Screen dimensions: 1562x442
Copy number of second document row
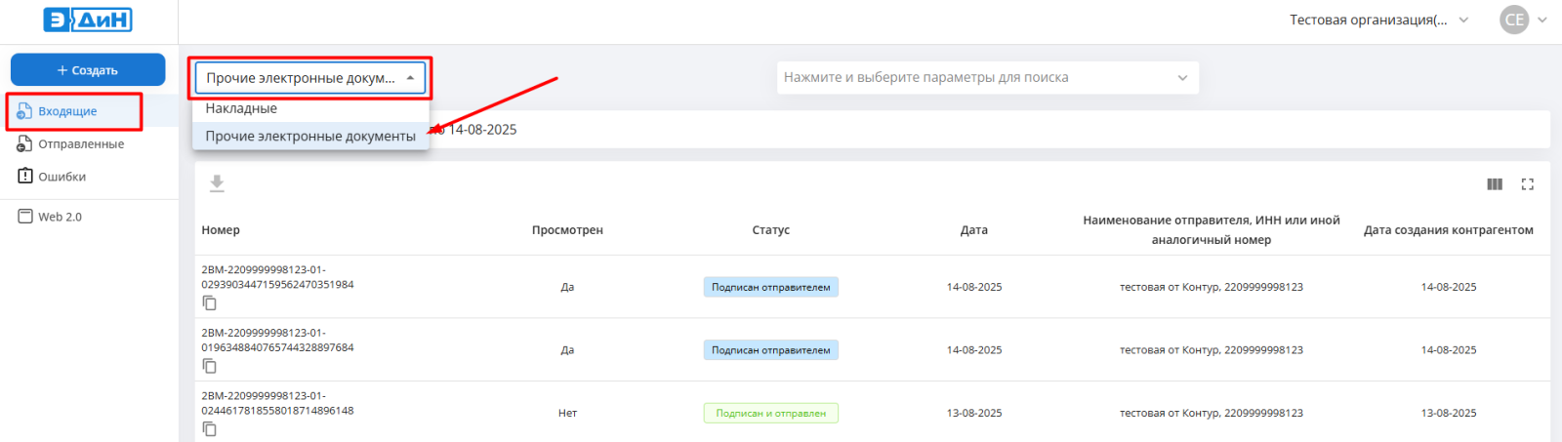click(x=209, y=366)
